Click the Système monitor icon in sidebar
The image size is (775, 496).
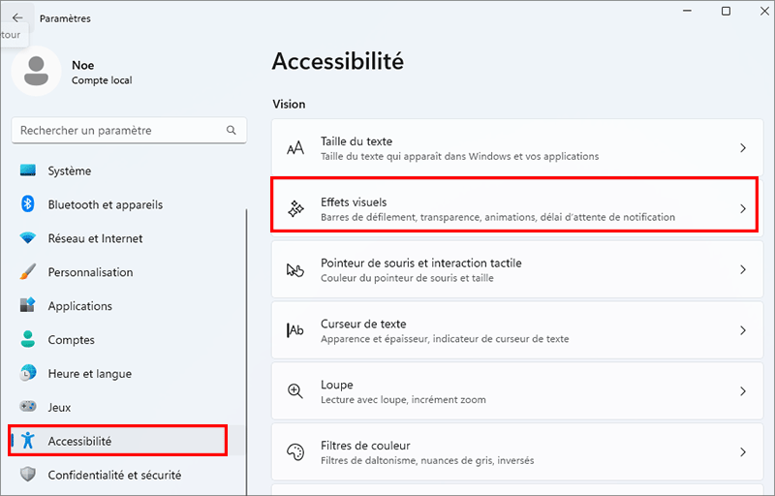(x=28, y=171)
